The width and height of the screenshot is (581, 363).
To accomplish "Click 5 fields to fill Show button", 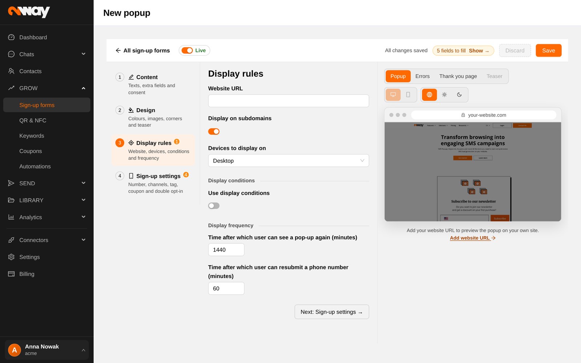I will coord(463,51).
